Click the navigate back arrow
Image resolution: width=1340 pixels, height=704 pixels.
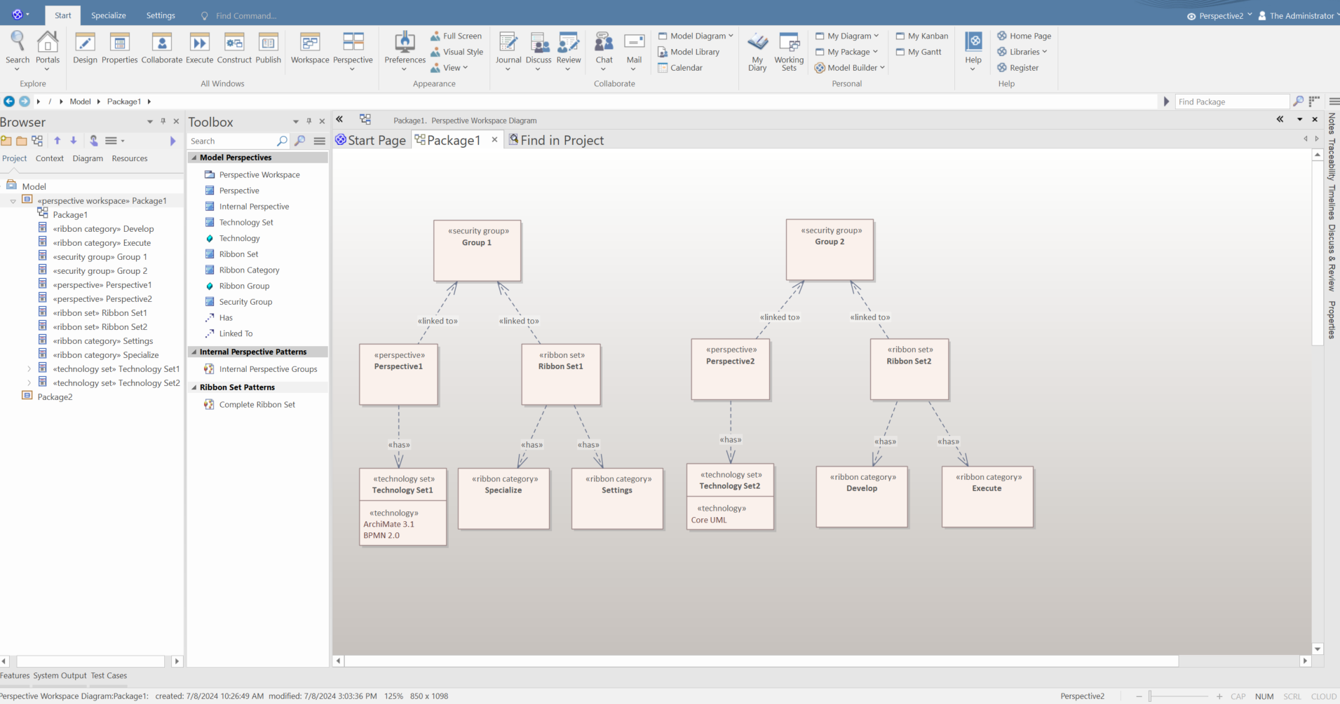pyautogui.click(x=9, y=102)
